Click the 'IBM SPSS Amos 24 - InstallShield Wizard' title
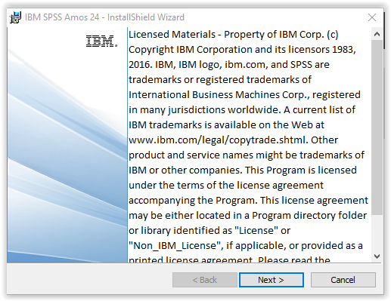The width and height of the screenshot is (391, 301). 104,17
